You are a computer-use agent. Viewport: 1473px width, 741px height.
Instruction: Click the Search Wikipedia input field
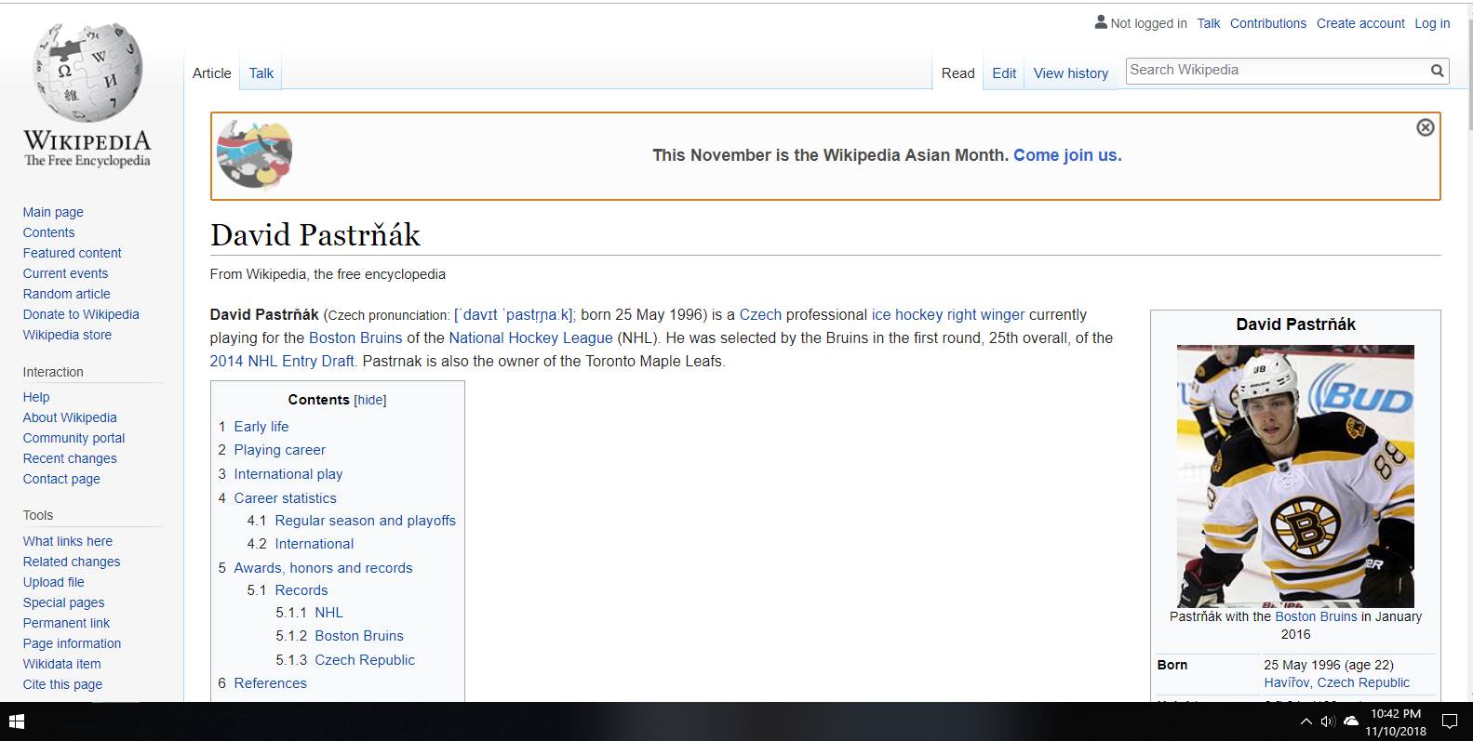(x=1276, y=71)
